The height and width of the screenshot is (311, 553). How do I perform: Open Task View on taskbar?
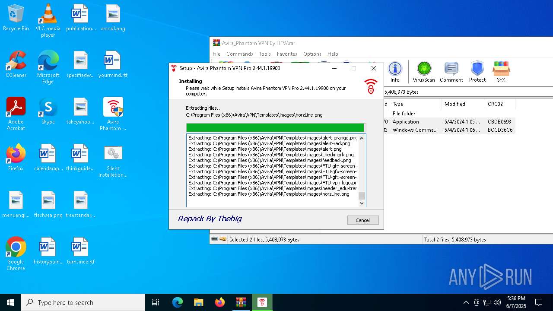point(156,302)
